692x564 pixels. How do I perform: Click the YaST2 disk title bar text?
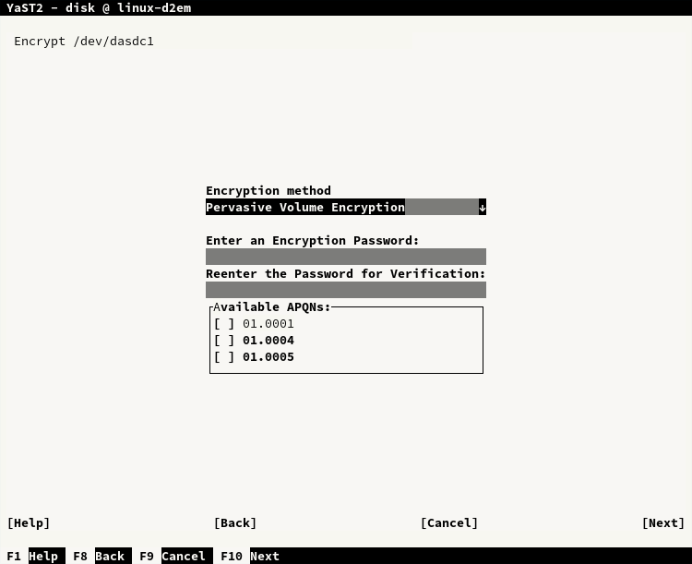click(x=99, y=8)
